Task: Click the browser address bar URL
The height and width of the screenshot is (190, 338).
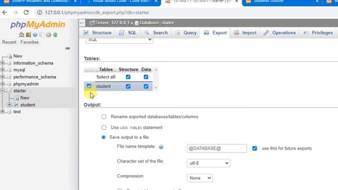Action: pos(97,13)
